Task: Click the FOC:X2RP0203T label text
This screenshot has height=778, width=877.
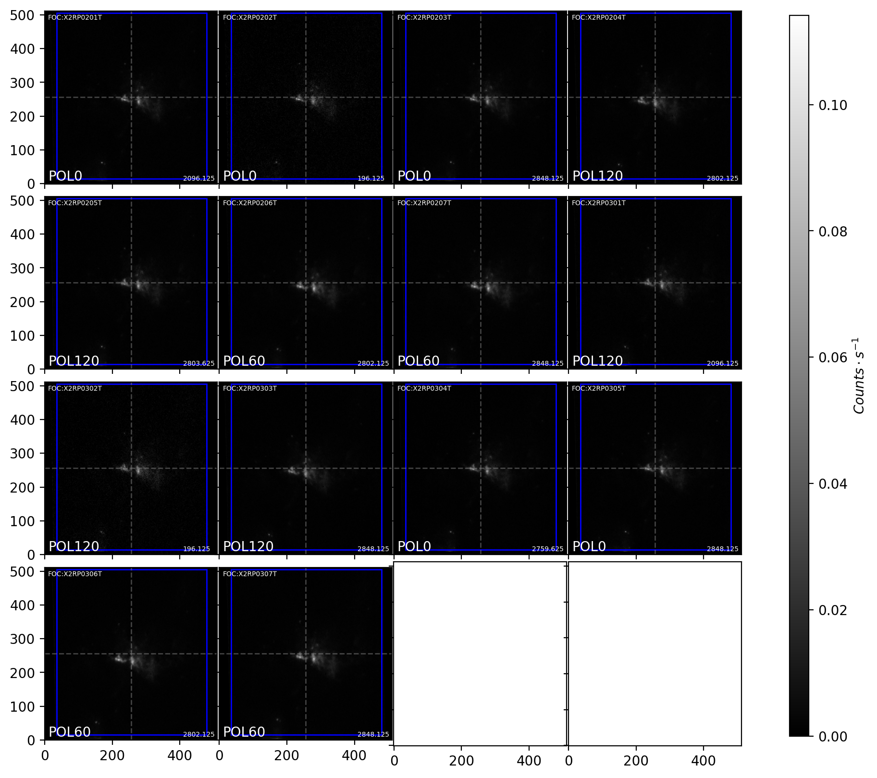Action: [x=424, y=18]
